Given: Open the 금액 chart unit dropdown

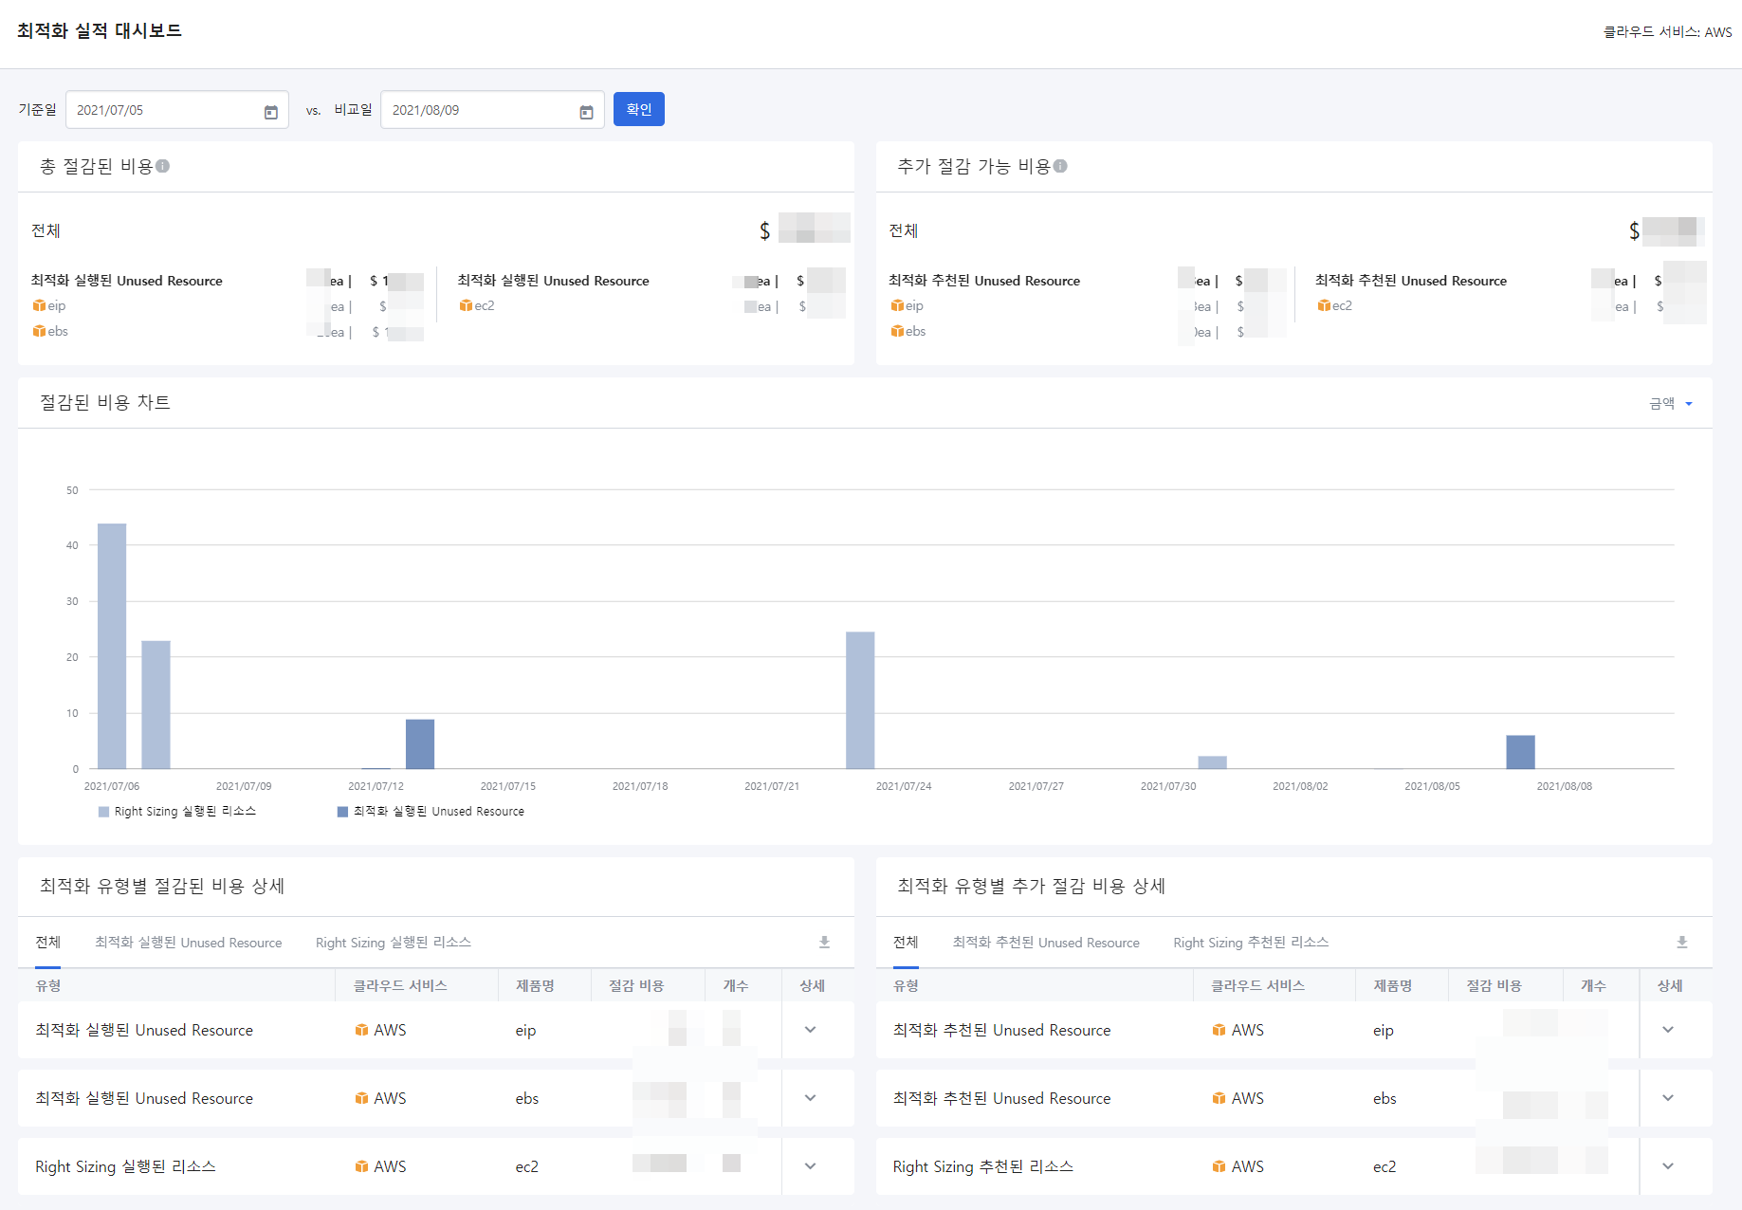Looking at the screenshot, I should 1670,404.
